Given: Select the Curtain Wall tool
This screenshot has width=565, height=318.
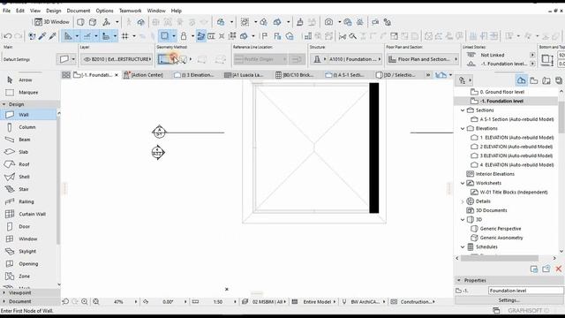Looking at the screenshot, I should click(29, 214).
